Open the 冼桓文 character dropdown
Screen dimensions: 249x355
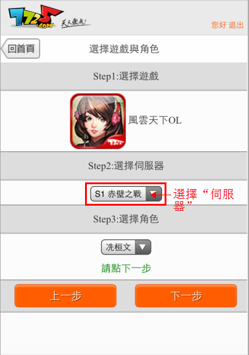126,247
